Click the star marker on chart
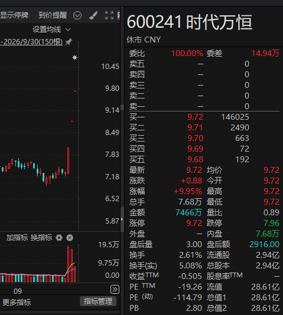The image size is (283, 315). click(74, 58)
